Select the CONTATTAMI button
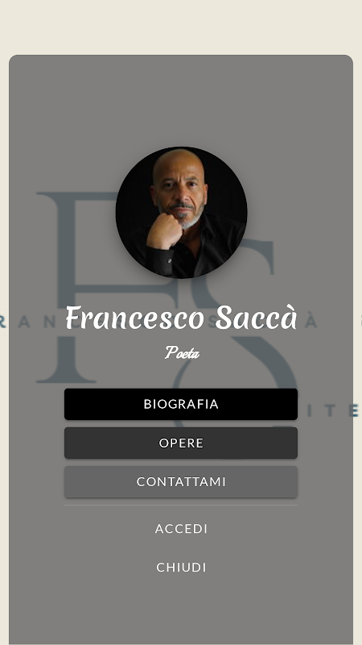This screenshot has width=362, height=645. (180, 481)
